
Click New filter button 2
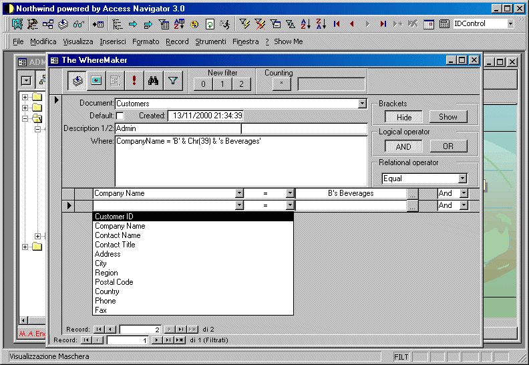click(x=241, y=84)
